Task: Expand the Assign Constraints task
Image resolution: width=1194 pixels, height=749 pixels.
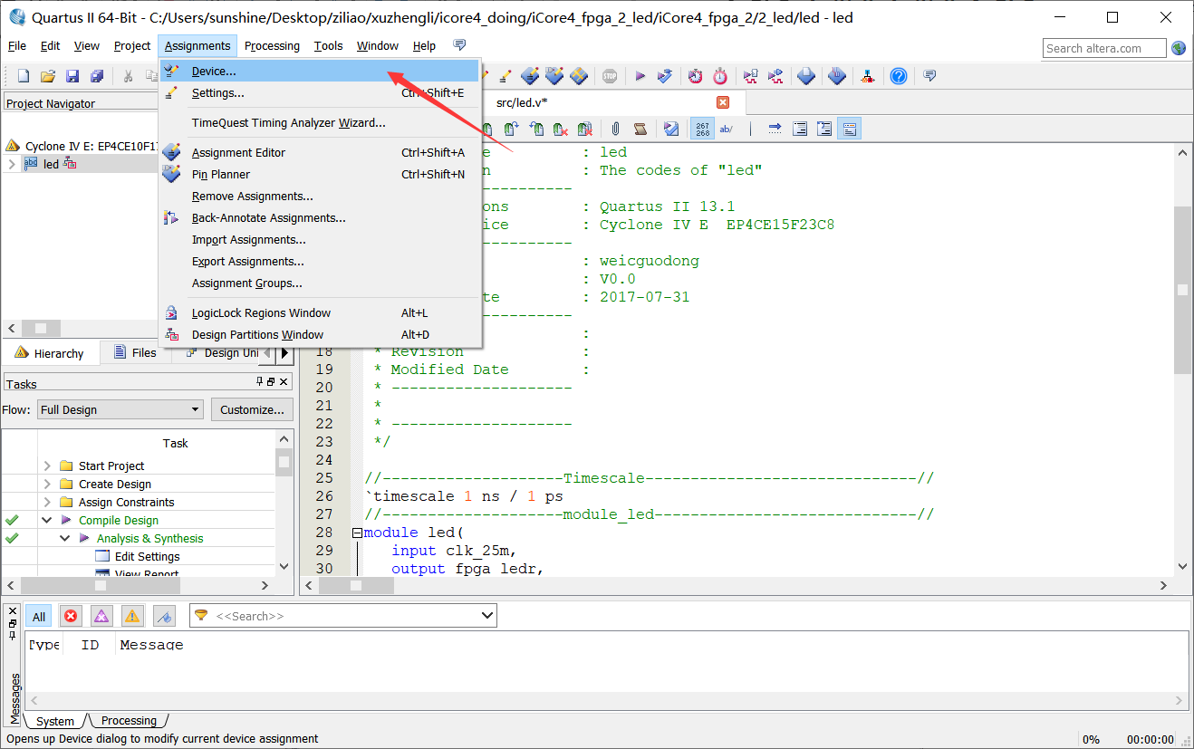Action: pos(47,502)
